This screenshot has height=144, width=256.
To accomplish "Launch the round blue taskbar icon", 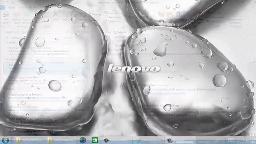I will (x=83, y=140).
